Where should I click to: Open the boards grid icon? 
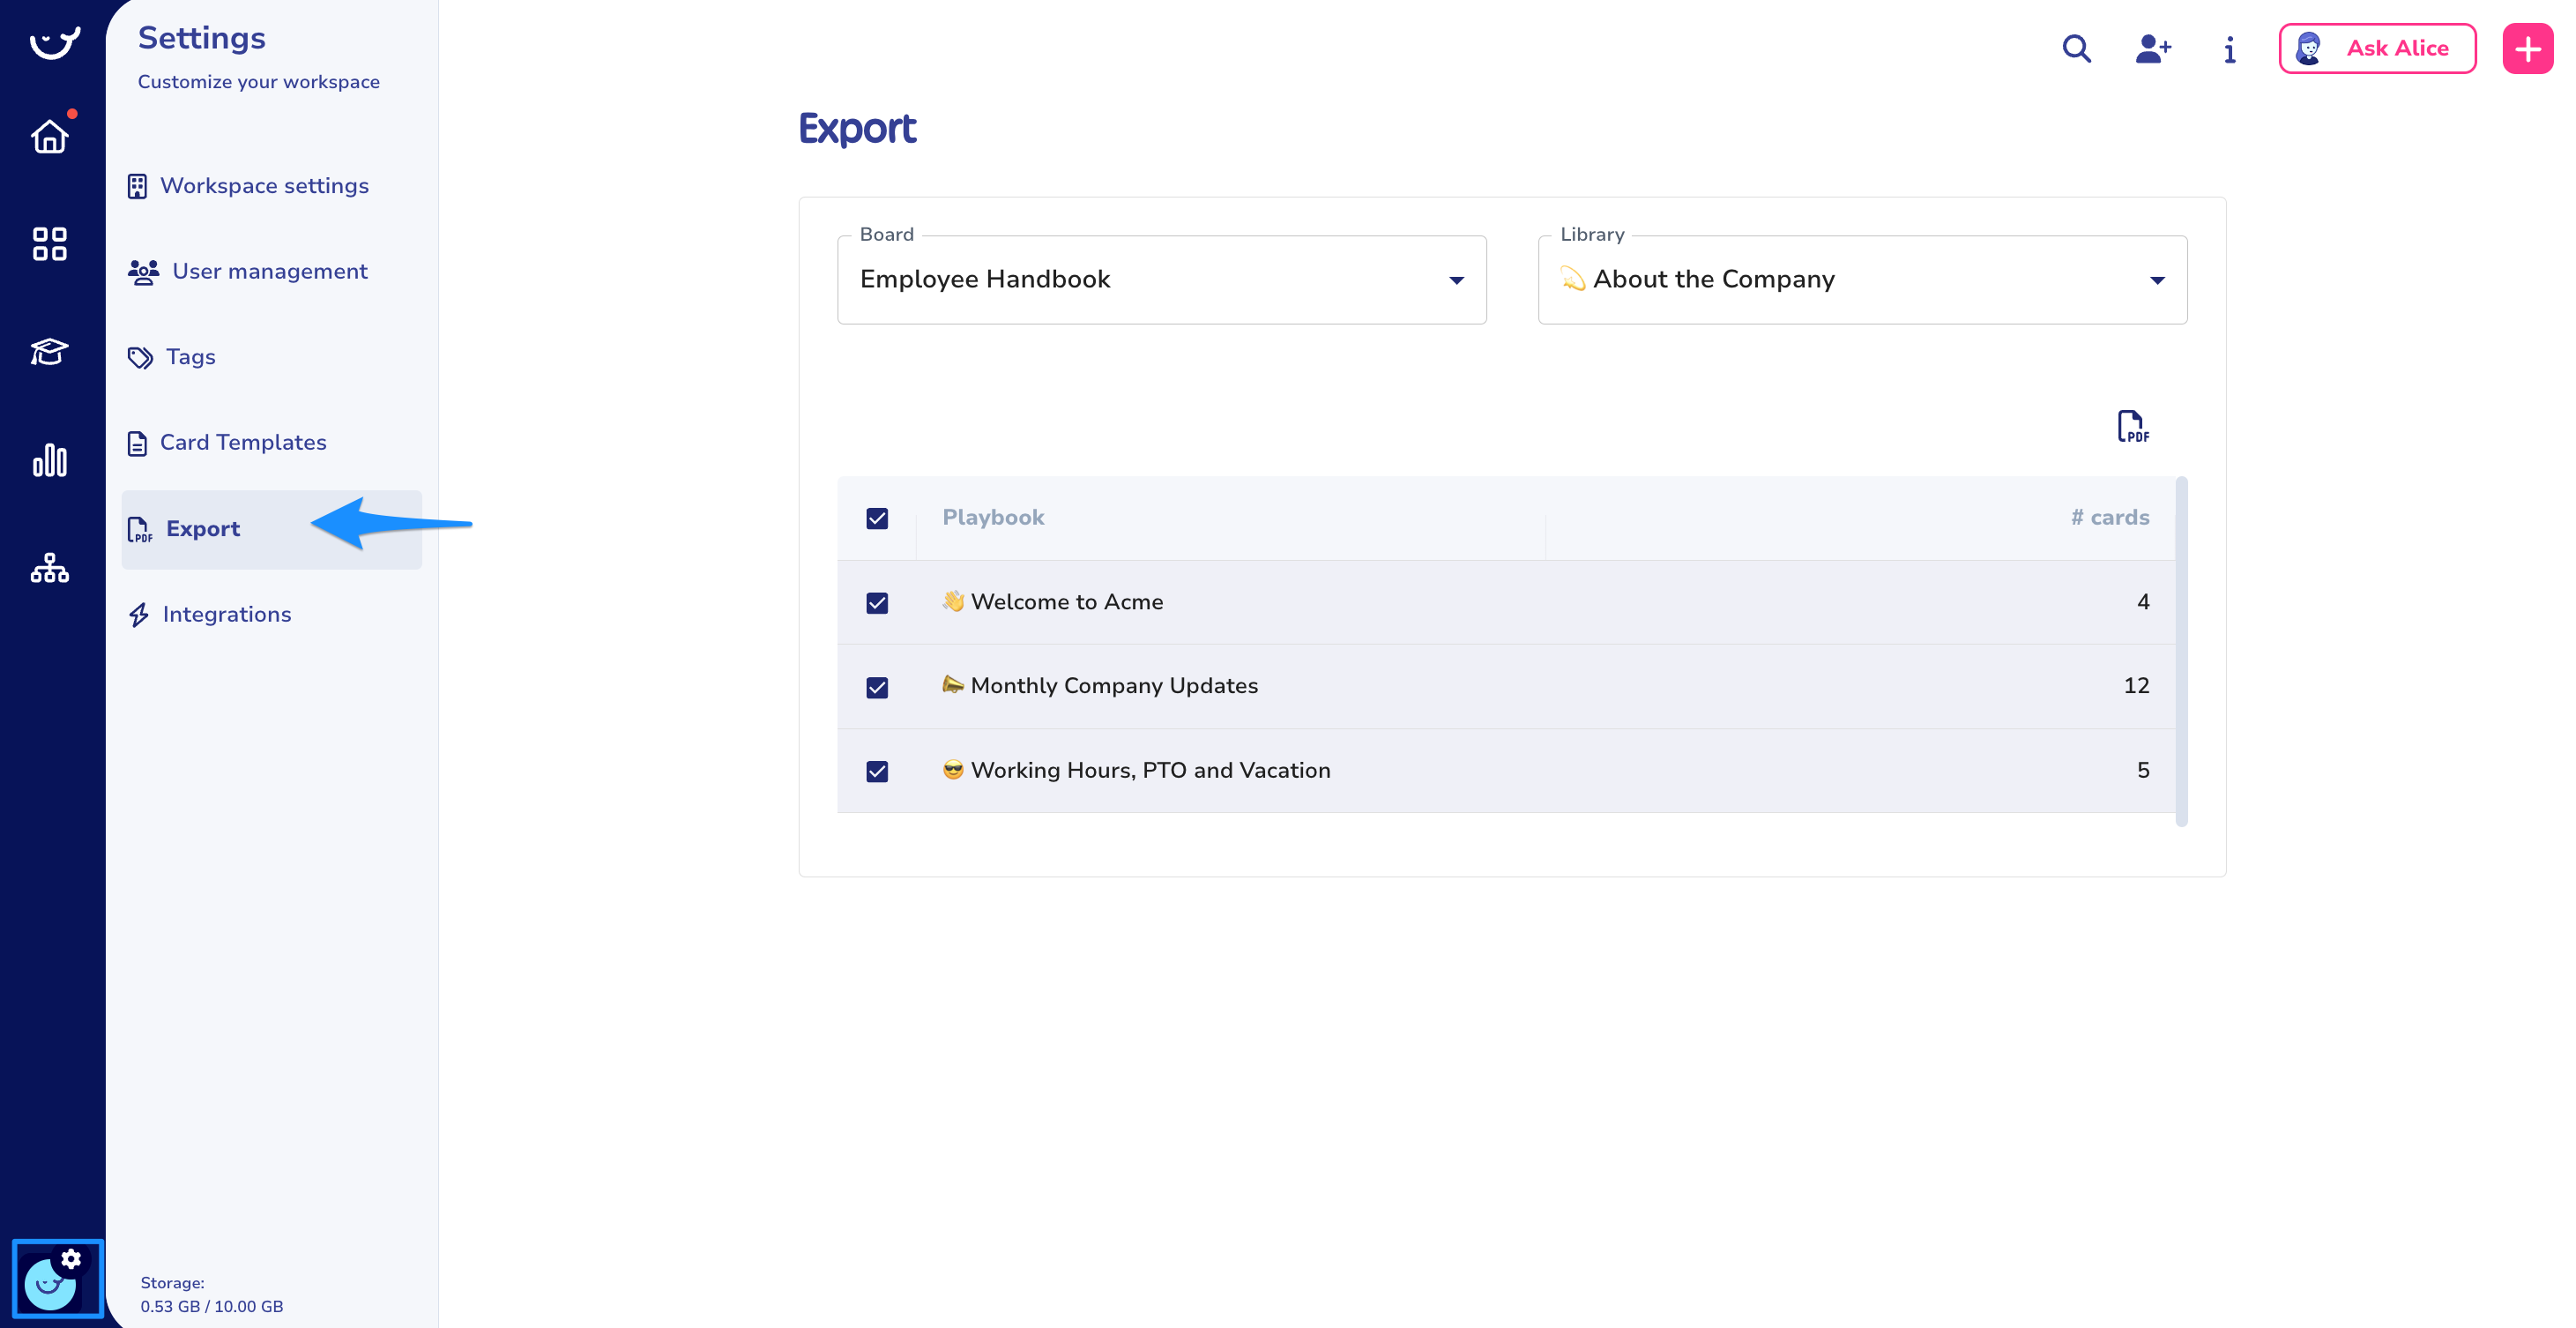click(49, 244)
